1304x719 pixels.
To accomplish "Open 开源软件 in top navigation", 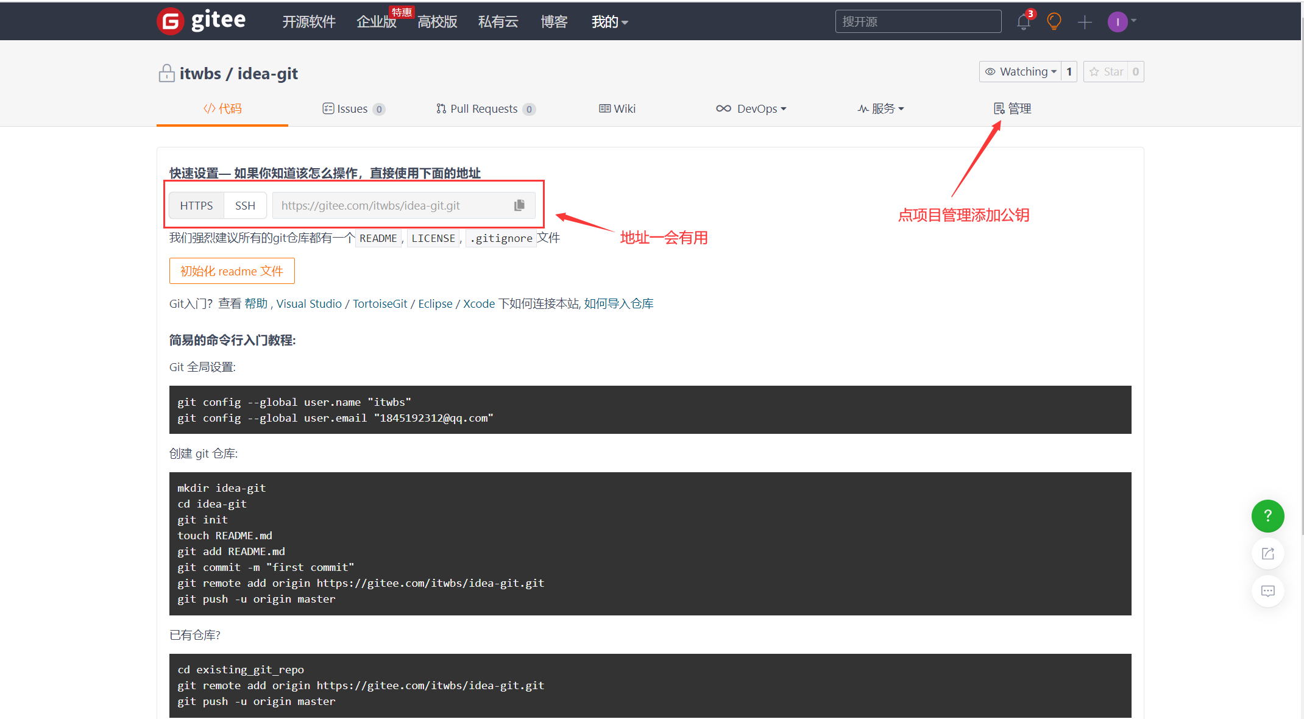I will (309, 22).
